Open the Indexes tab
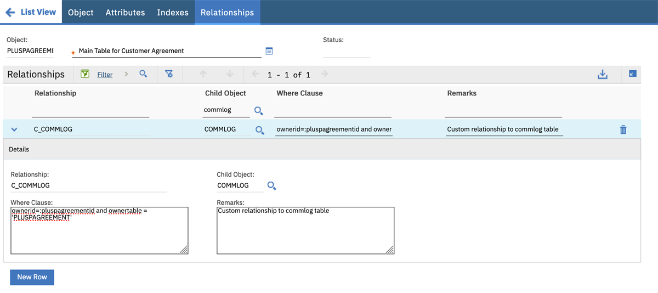The height and width of the screenshot is (293, 658). [172, 12]
